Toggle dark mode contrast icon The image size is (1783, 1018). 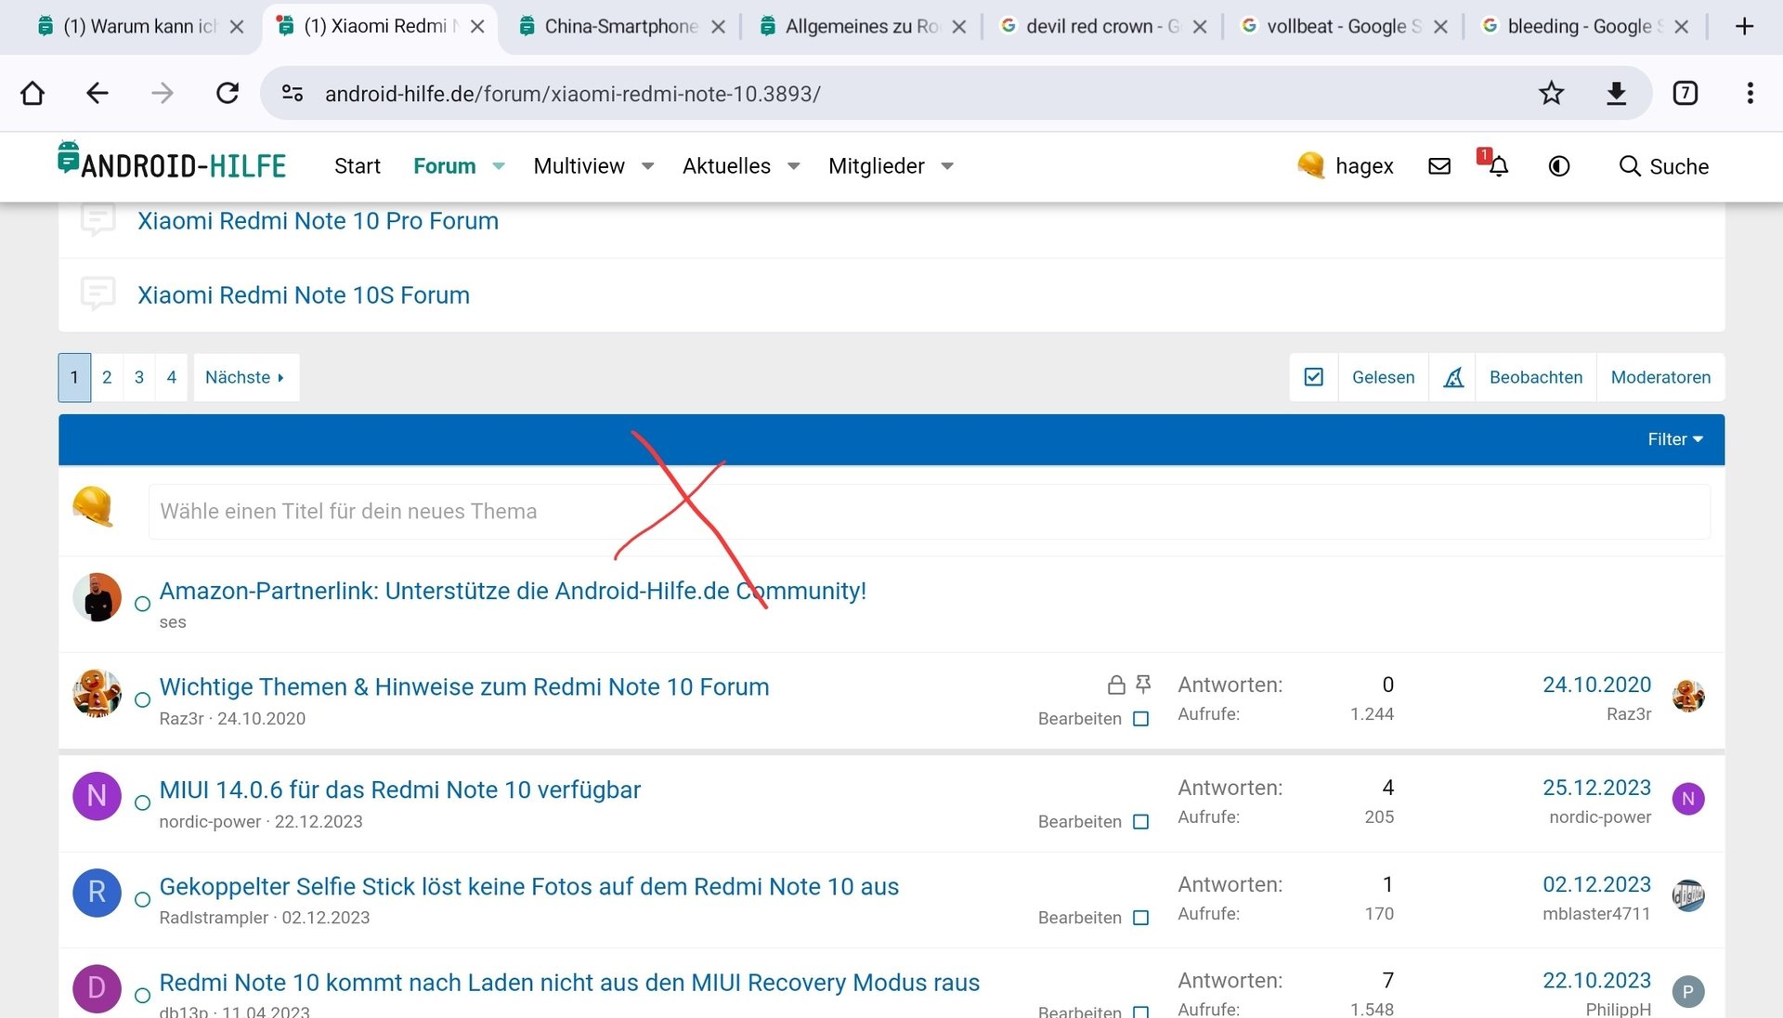click(x=1559, y=166)
